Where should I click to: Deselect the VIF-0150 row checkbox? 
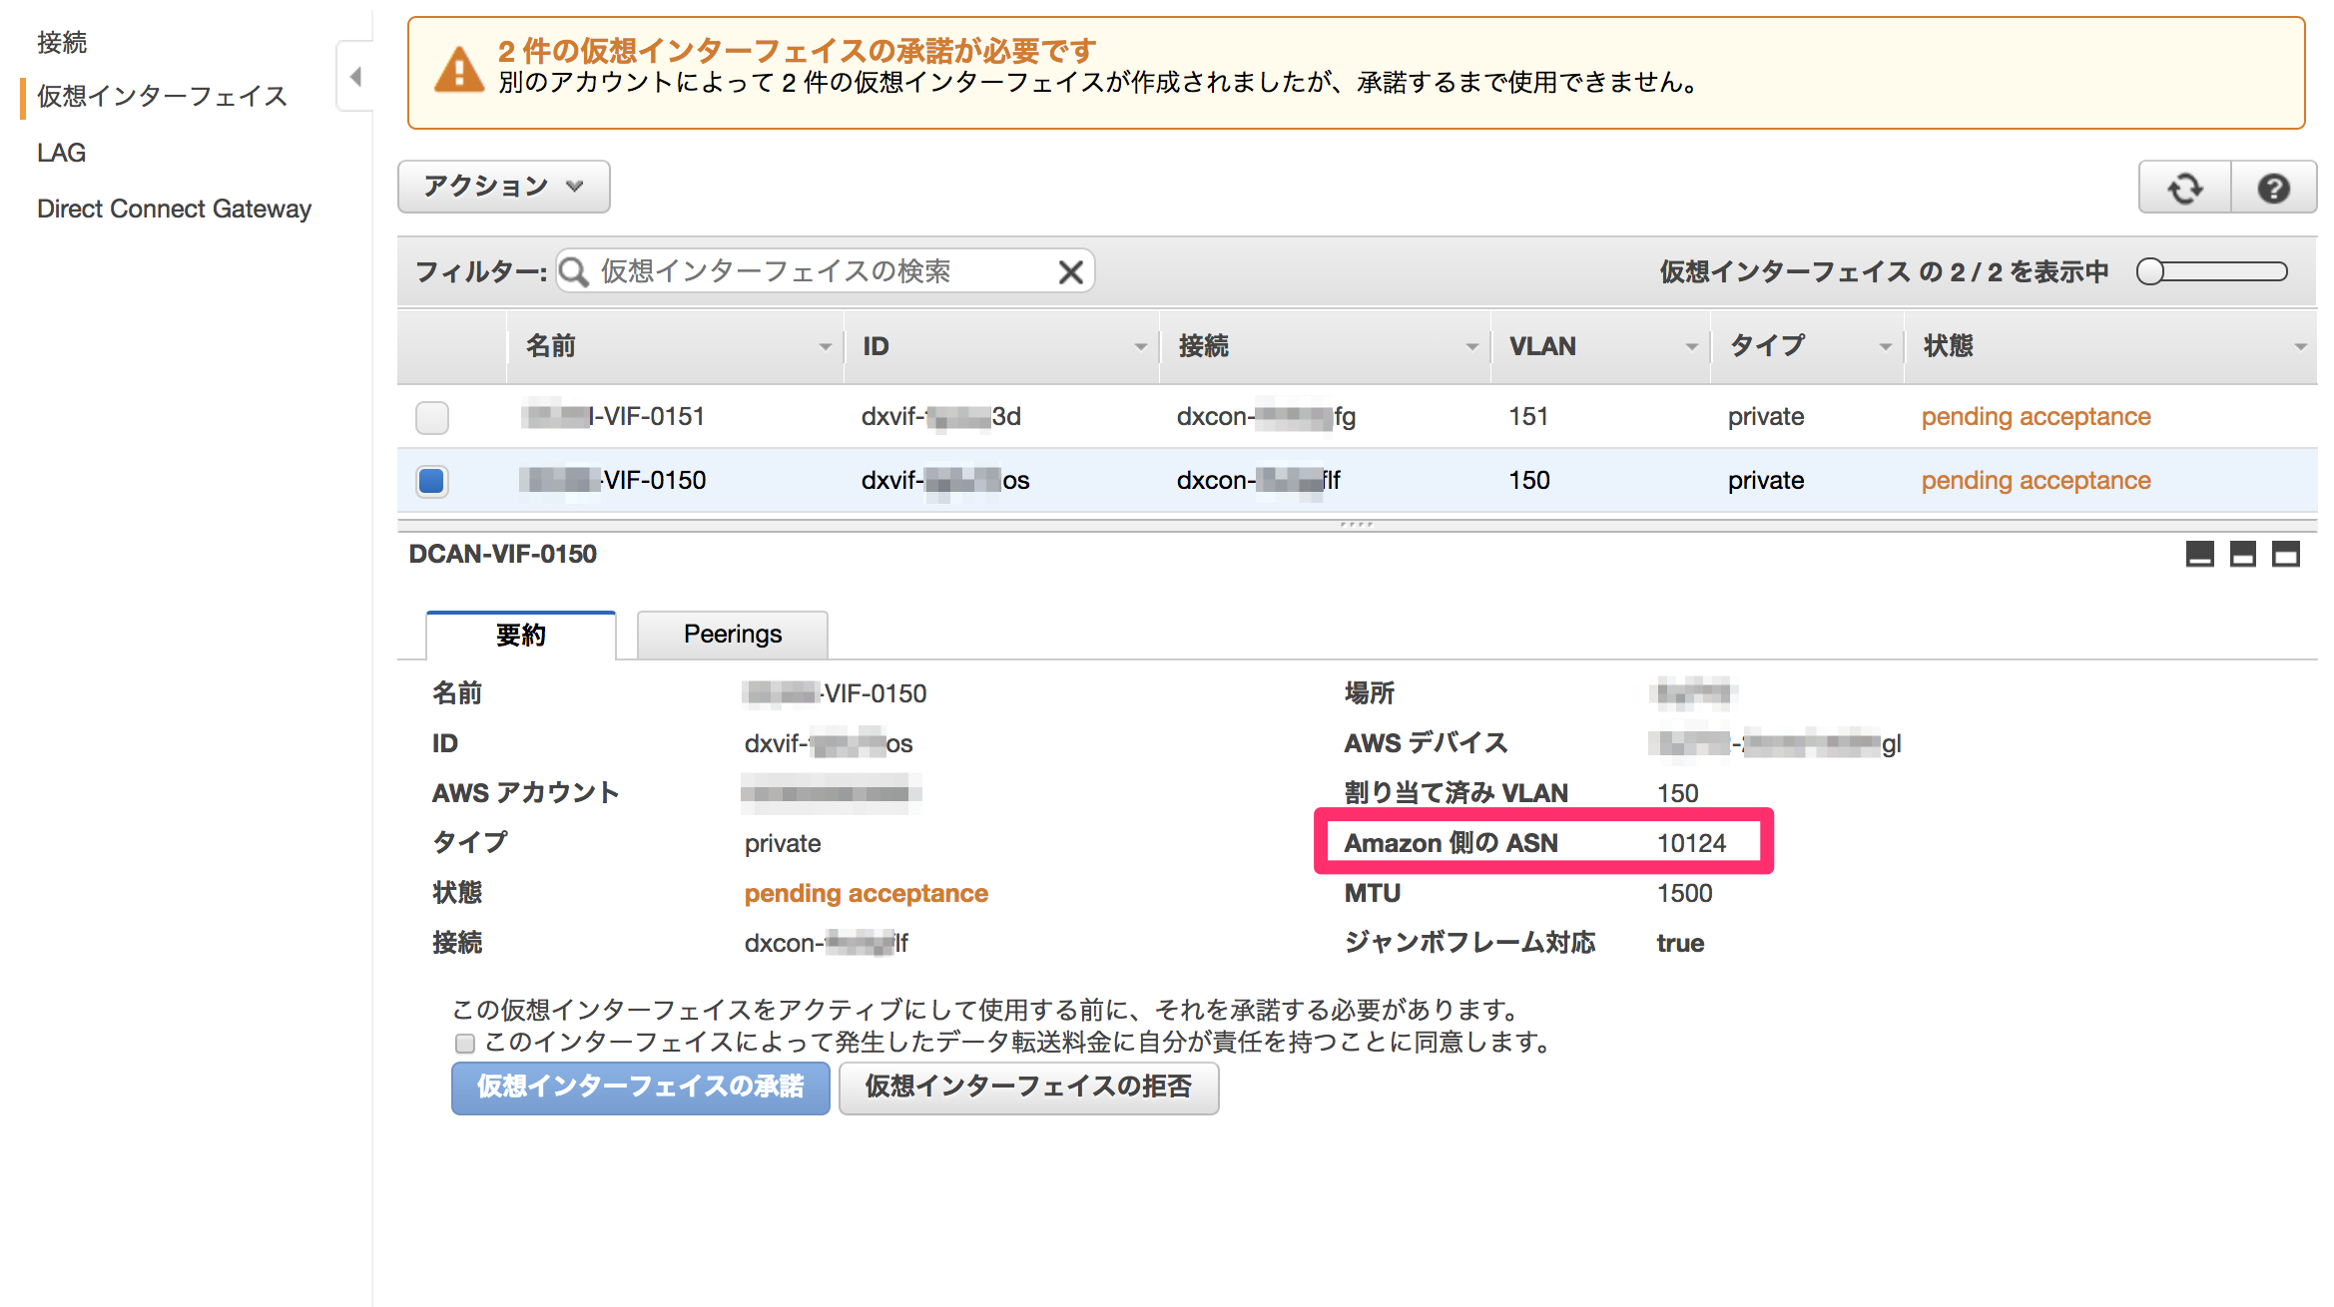tap(432, 481)
